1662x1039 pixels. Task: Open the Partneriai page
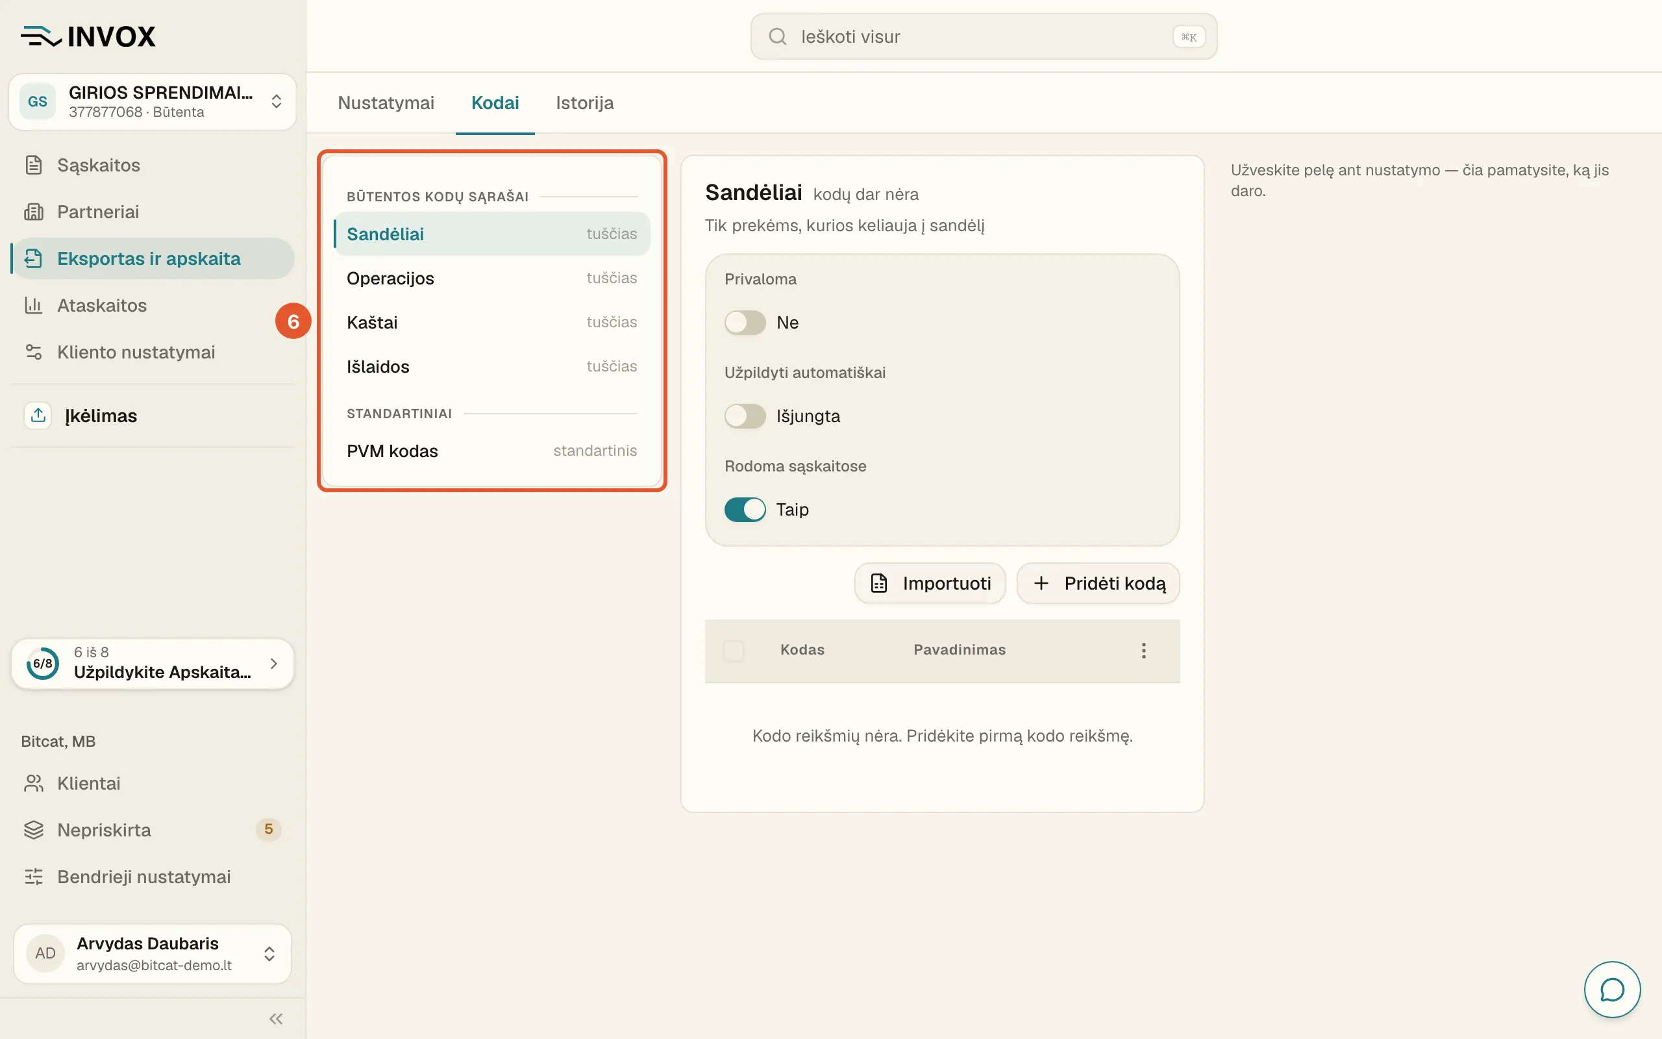(153, 212)
